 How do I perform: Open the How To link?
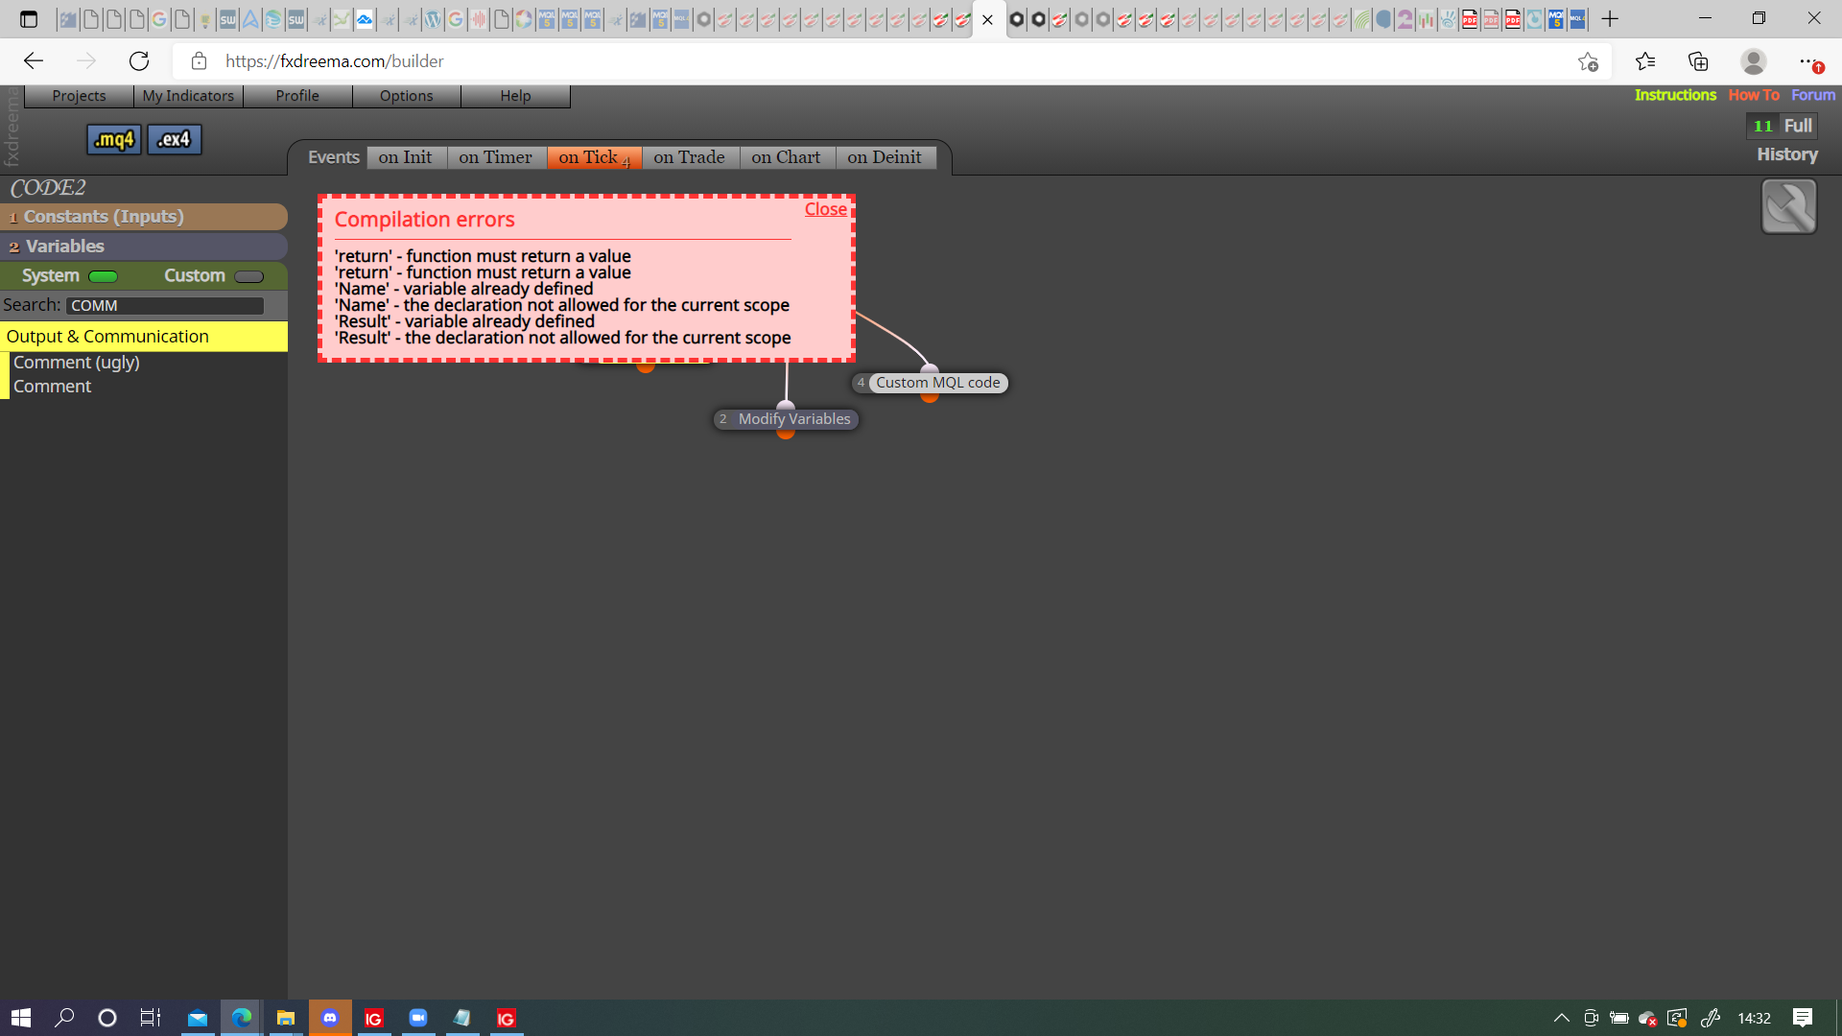(1754, 95)
